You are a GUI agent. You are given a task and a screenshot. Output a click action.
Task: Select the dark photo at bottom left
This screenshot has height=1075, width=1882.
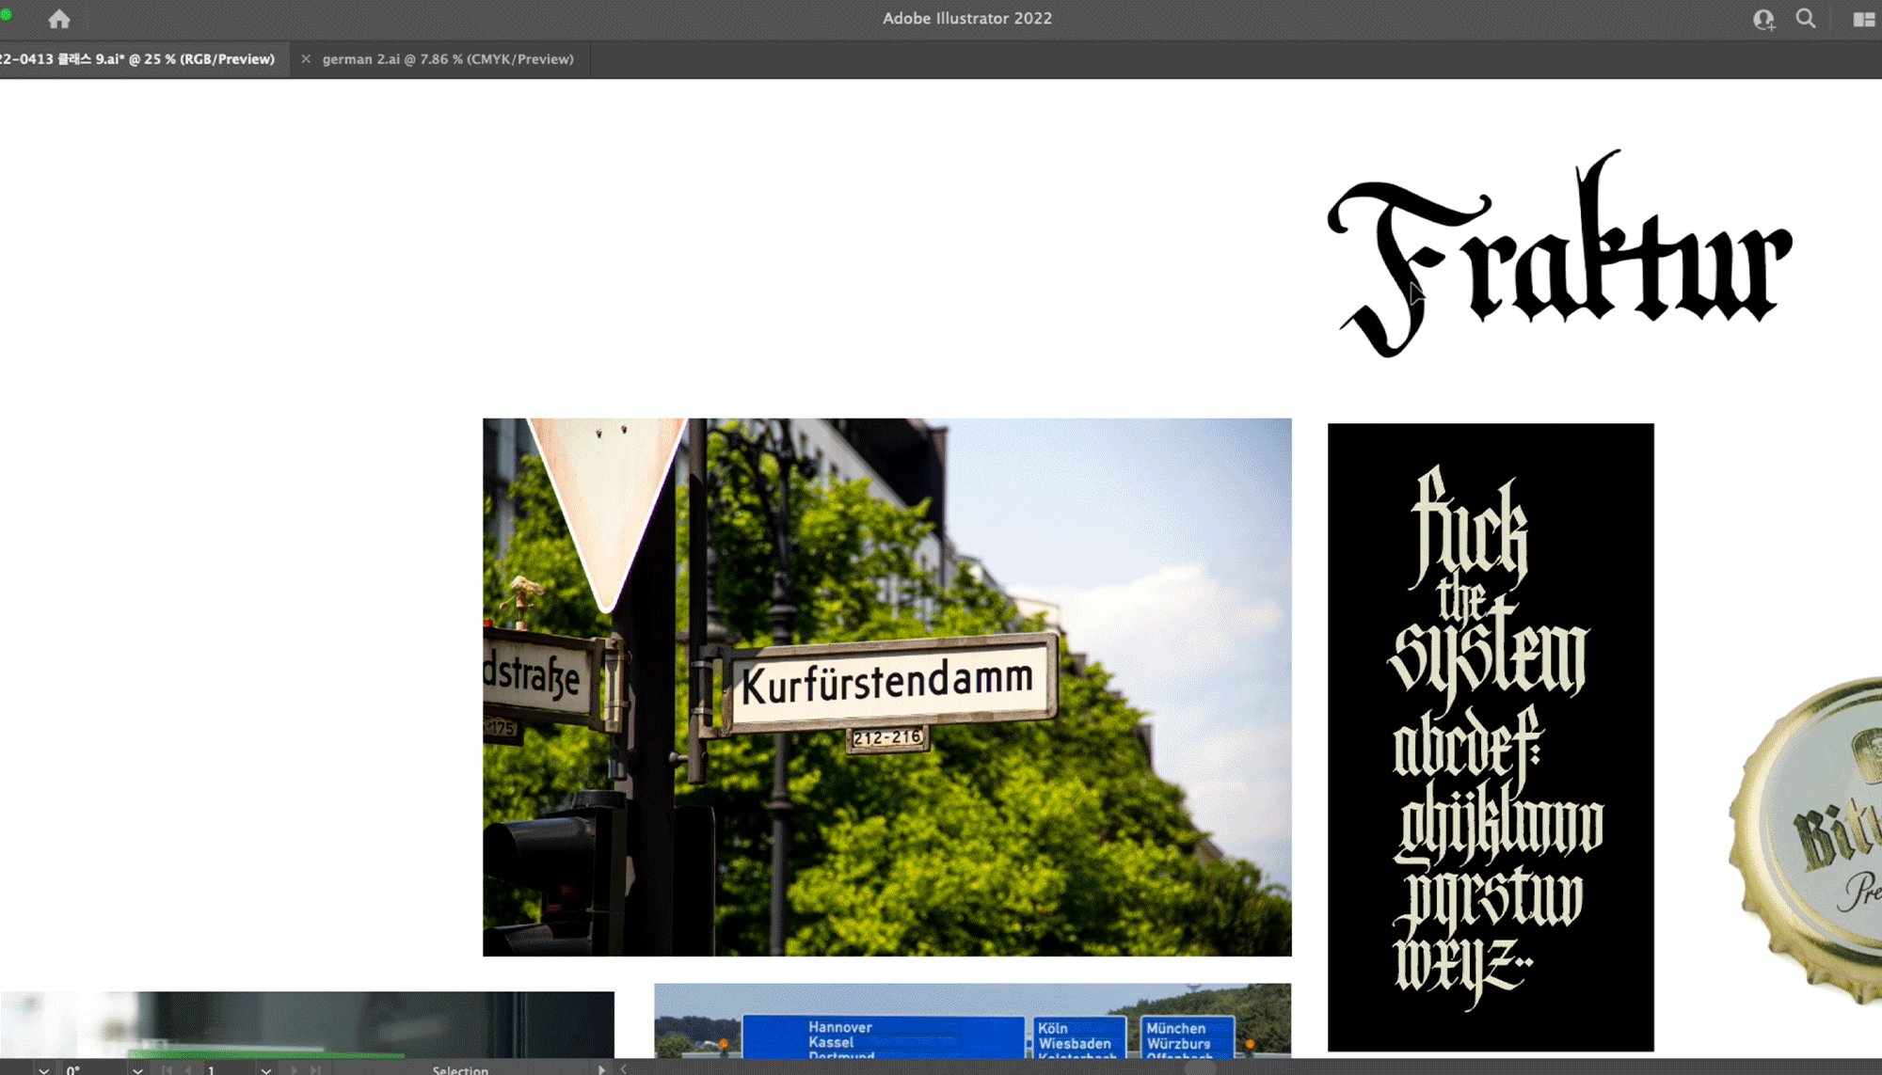tap(307, 1024)
